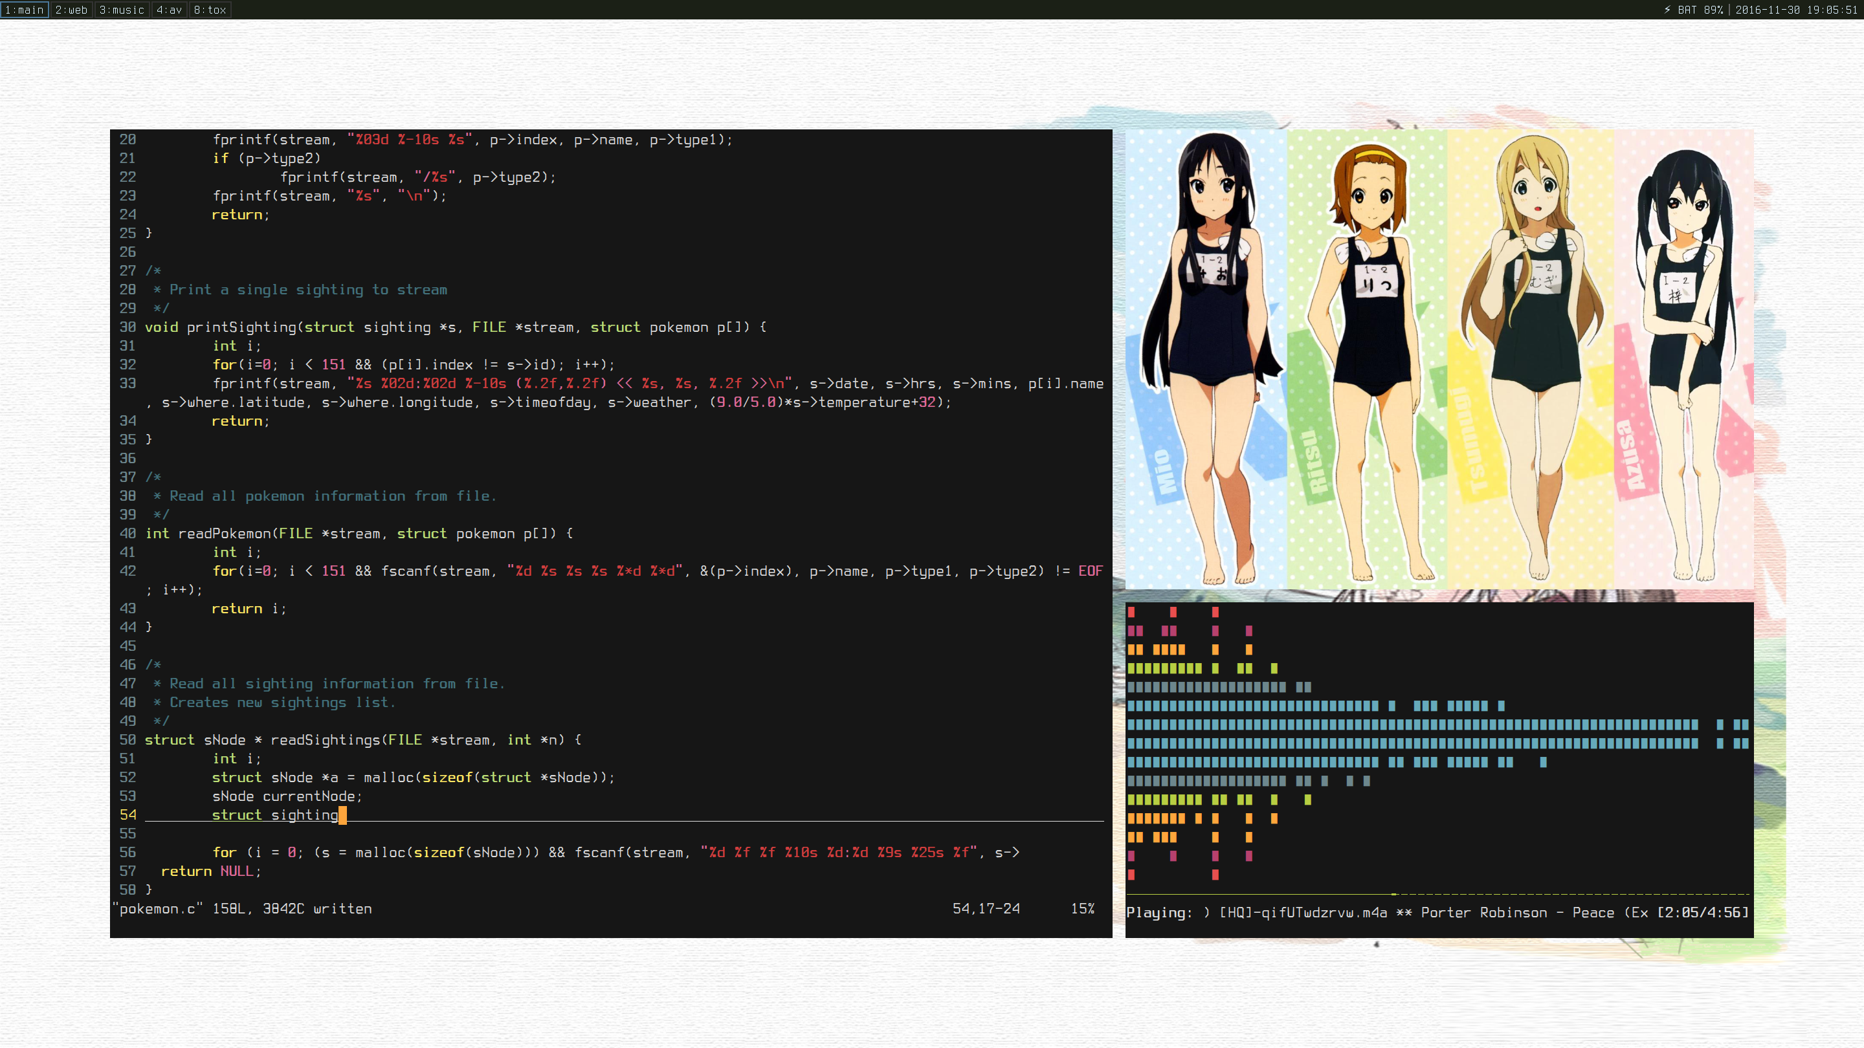The height and width of the screenshot is (1048, 1864).
Task: Click line number 54 in the gutter
Action: point(128,815)
